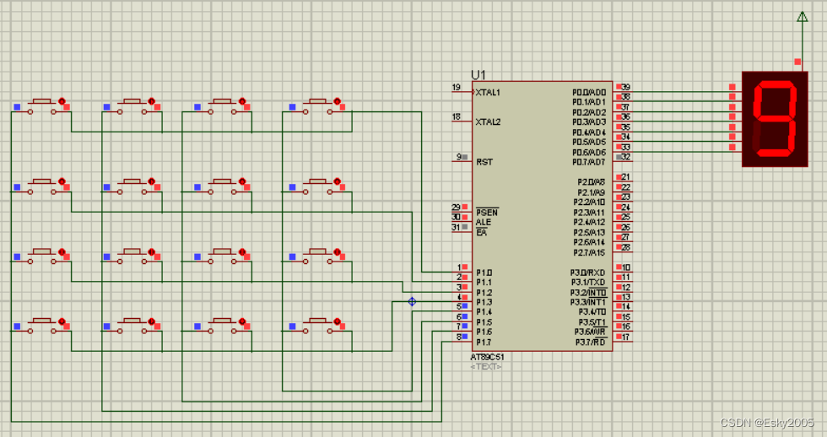827x437 pixels.
Task: Click pin number 28 beside P2.7/A15
Action: pyautogui.click(x=625, y=247)
